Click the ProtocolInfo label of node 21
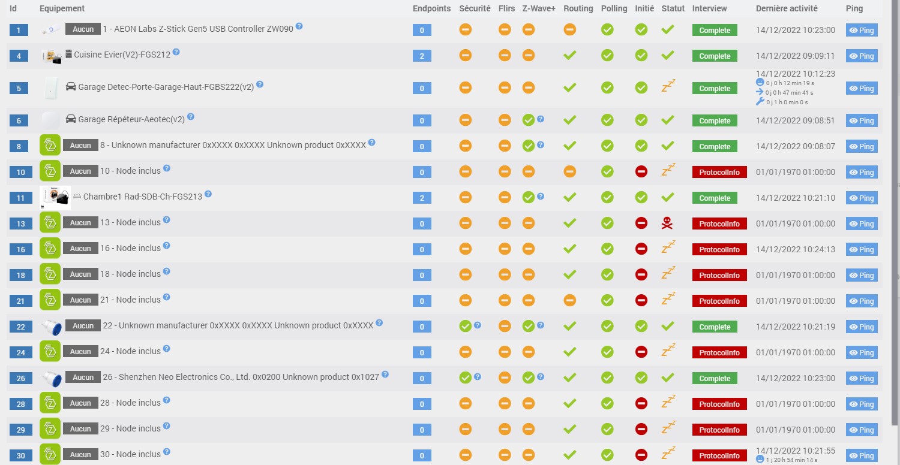This screenshot has height=465, width=900. point(719,301)
